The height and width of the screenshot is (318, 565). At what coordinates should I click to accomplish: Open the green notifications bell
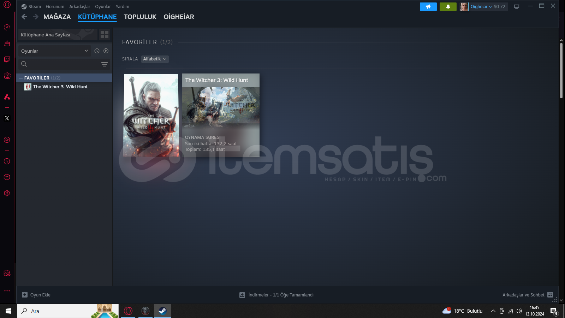pos(448,7)
